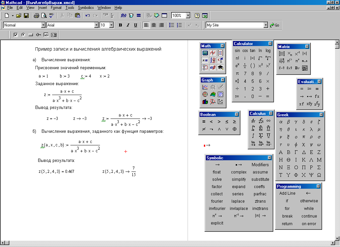Viewport: 340px width, 247px height.
Task: Open the Tools menu
Action: coord(70,8)
